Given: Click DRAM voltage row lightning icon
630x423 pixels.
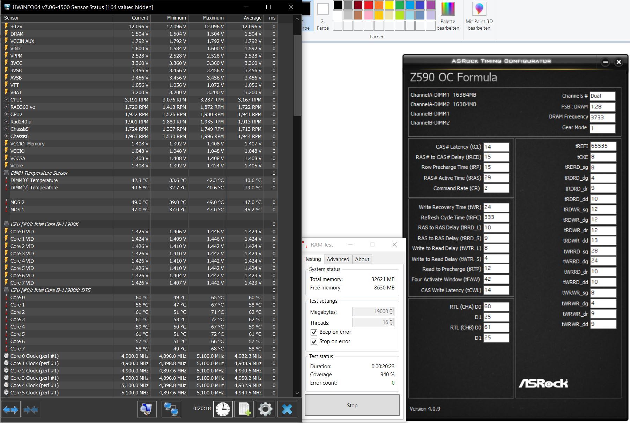Looking at the screenshot, I should pos(6,34).
